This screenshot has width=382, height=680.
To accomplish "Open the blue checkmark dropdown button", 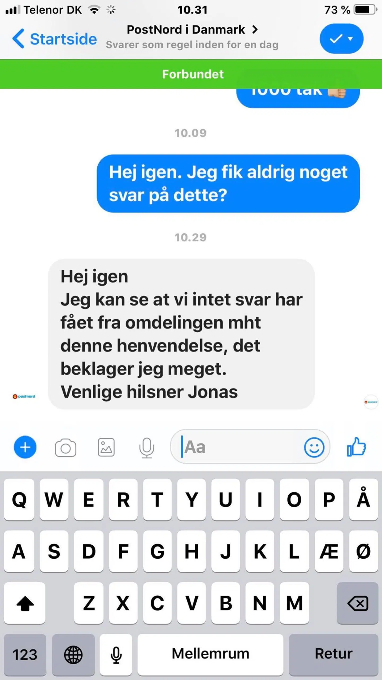I will [341, 39].
